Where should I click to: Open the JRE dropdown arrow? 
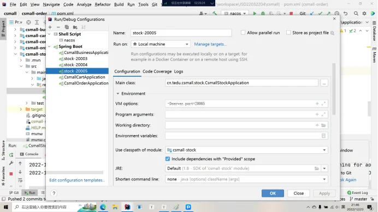(x=324, y=168)
